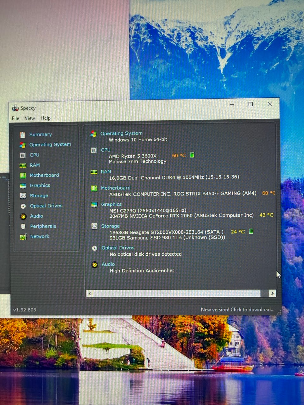Click the Operating System heading link in summary

coord(122,134)
